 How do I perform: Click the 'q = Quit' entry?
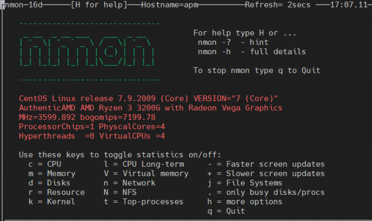point(226,211)
